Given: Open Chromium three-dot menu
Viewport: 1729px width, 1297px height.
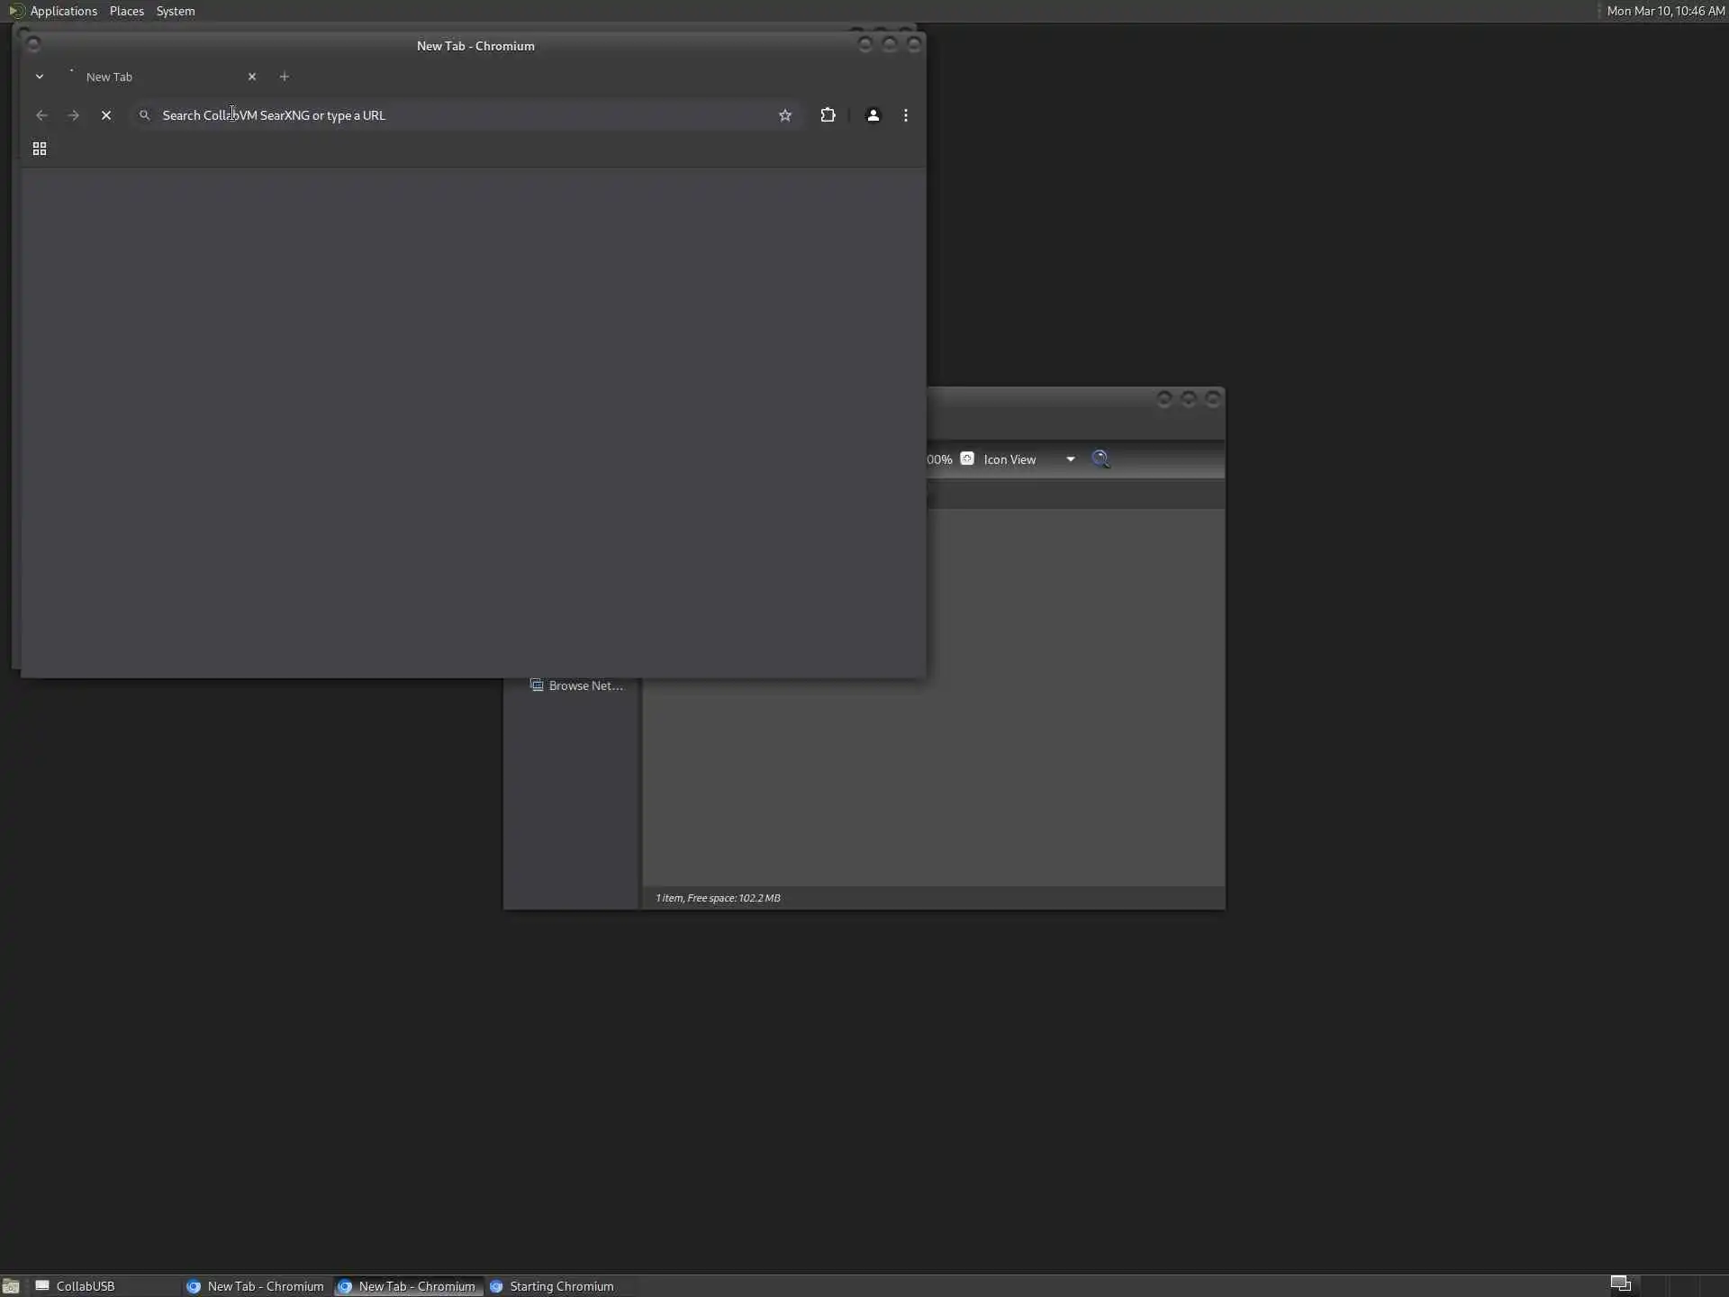Looking at the screenshot, I should pyautogui.click(x=906, y=115).
